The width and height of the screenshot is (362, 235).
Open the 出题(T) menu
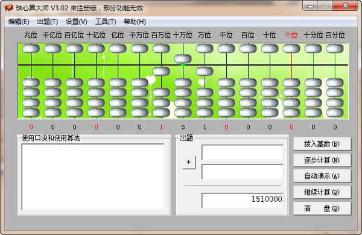coord(48,22)
